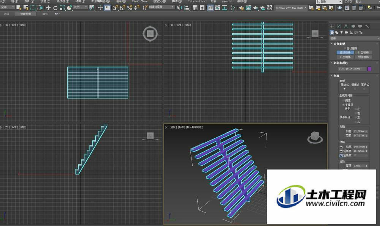The height and width of the screenshot is (226, 380).
Task: Open 楼梯 object category dropdown
Action: pos(354,38)
